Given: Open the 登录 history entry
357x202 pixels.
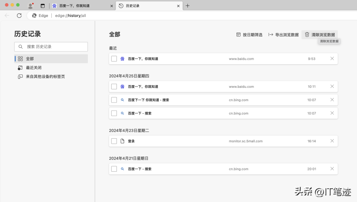Looking at the screenshot, I should [131, 141].
